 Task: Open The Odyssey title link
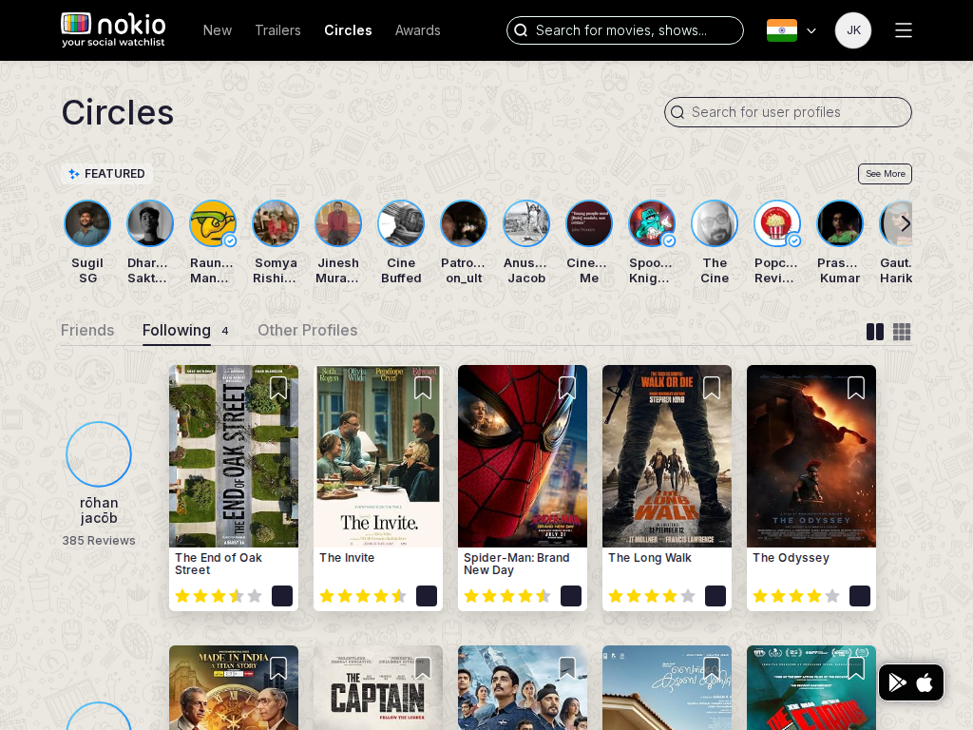click(x=791, y=557)
